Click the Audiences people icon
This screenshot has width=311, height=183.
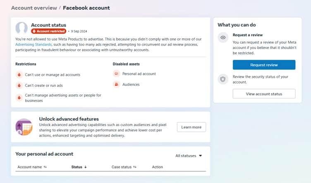click(116, 84)
